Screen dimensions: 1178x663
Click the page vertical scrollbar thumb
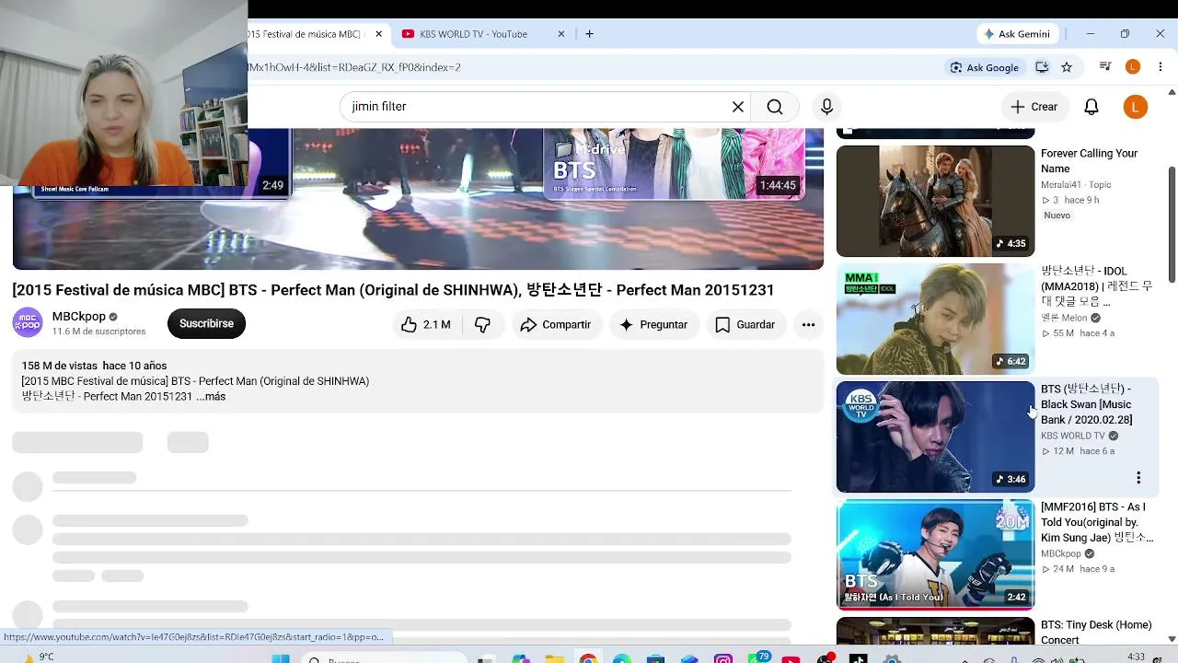[x=1172, y=224]
